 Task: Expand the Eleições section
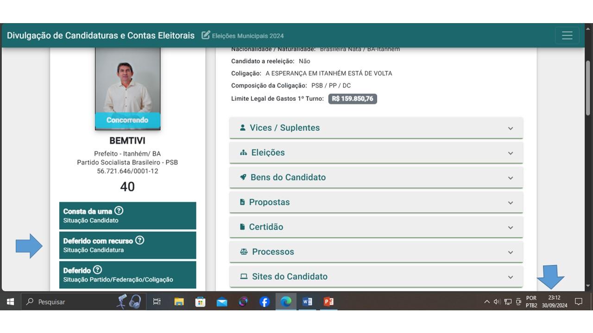(x=376, y=153)
